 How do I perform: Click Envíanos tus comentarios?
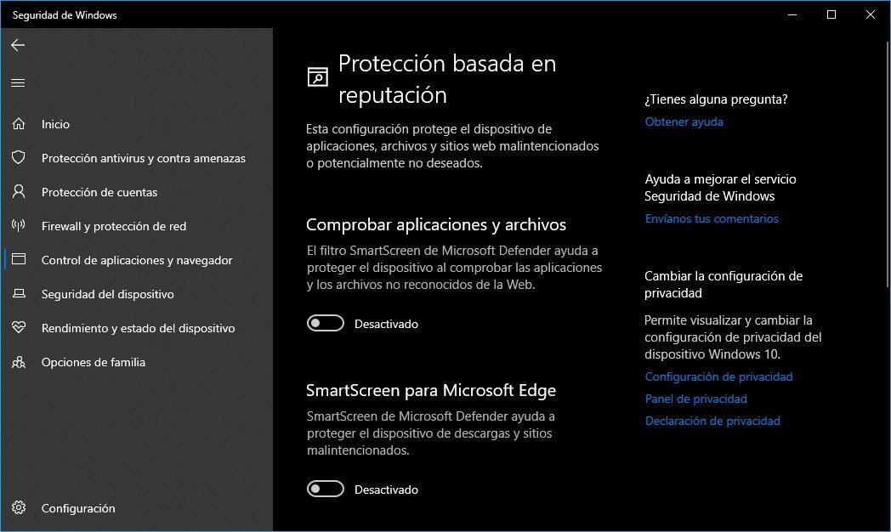(x=711, y=218)
